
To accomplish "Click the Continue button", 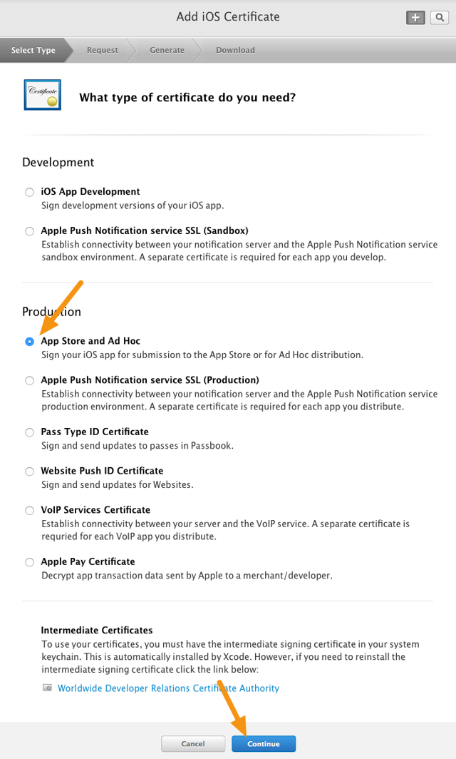I will pos(264,743).
